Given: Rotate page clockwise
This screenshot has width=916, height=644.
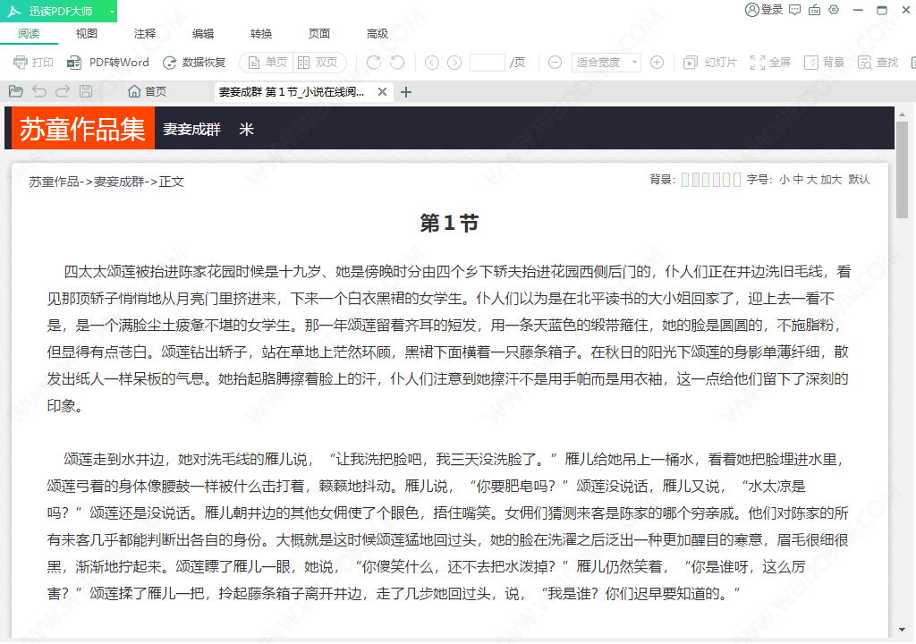Looking at the screenshot, I should [x=374, y=63].
